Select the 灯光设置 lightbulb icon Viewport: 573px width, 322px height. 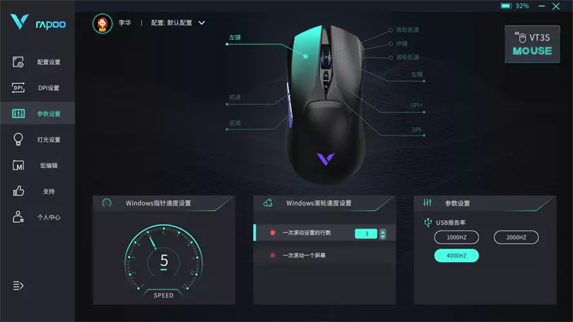pos(18,139)
